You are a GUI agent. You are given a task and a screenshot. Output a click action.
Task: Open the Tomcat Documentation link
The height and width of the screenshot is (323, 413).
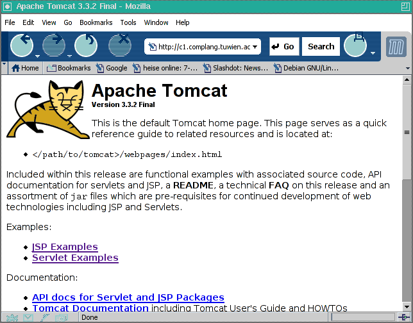click(x=90, y=308)
